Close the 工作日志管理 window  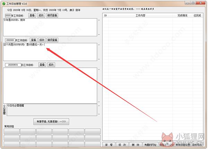[x=201, y=3]
